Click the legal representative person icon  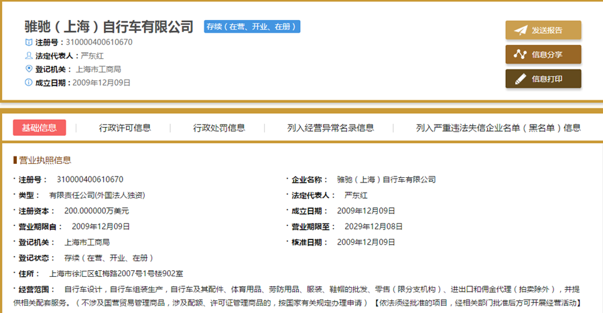click(x=28, y=56)
